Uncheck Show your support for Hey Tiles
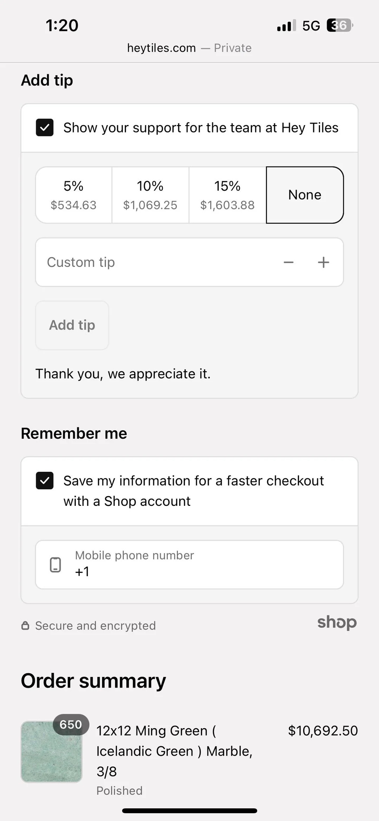 coord(45,128)
